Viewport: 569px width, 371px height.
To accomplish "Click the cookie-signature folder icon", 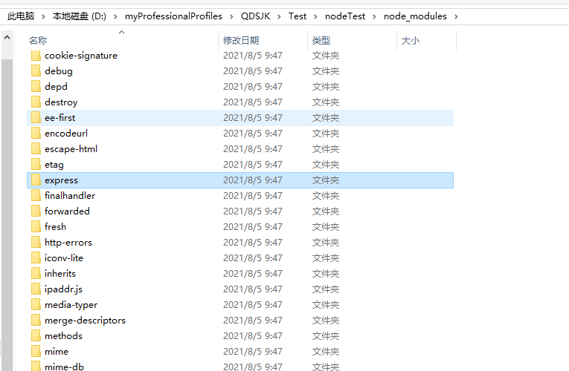I will (36, 56).
